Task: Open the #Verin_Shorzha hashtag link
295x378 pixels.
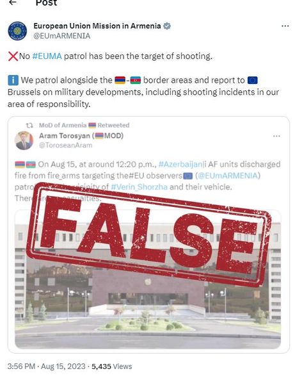Action: tap(139, 187)
